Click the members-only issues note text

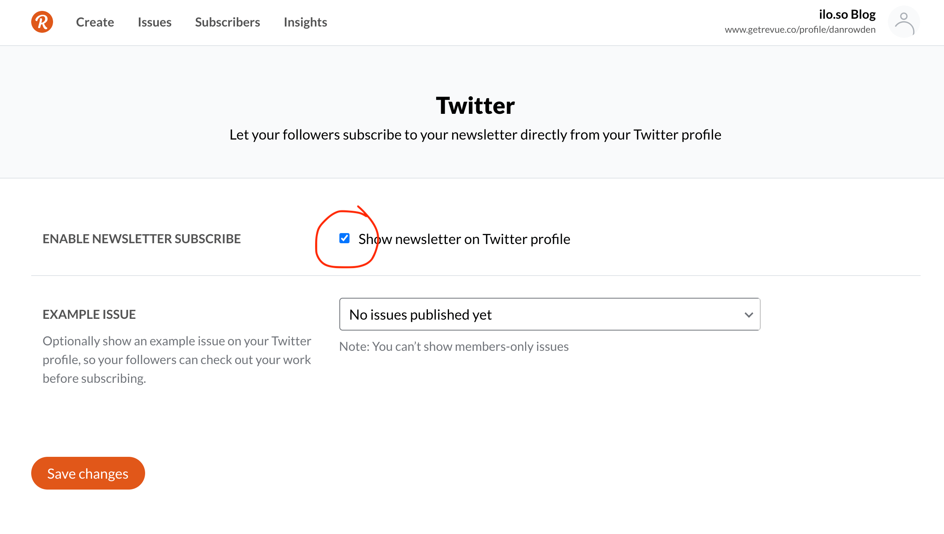coord(454,347)
